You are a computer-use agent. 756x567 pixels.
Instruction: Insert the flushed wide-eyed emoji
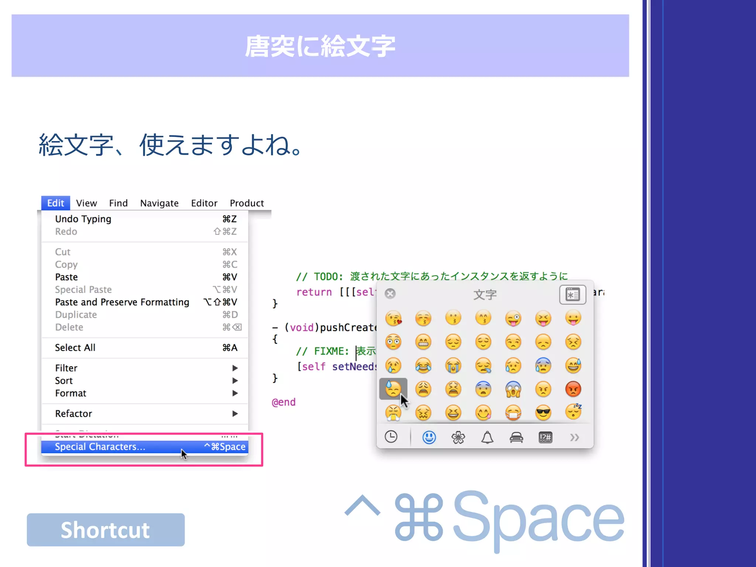pos(394,342)
